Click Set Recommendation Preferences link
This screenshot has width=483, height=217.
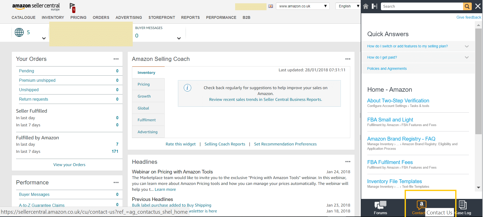point(285,144)
